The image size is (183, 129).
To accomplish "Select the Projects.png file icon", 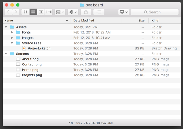I will [x=18, y=75].
